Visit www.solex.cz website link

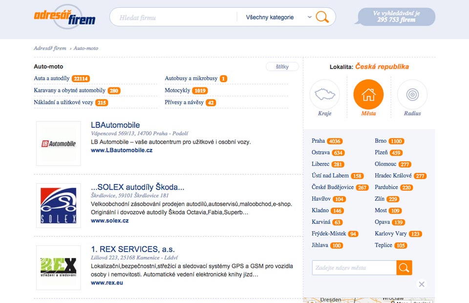110,220
